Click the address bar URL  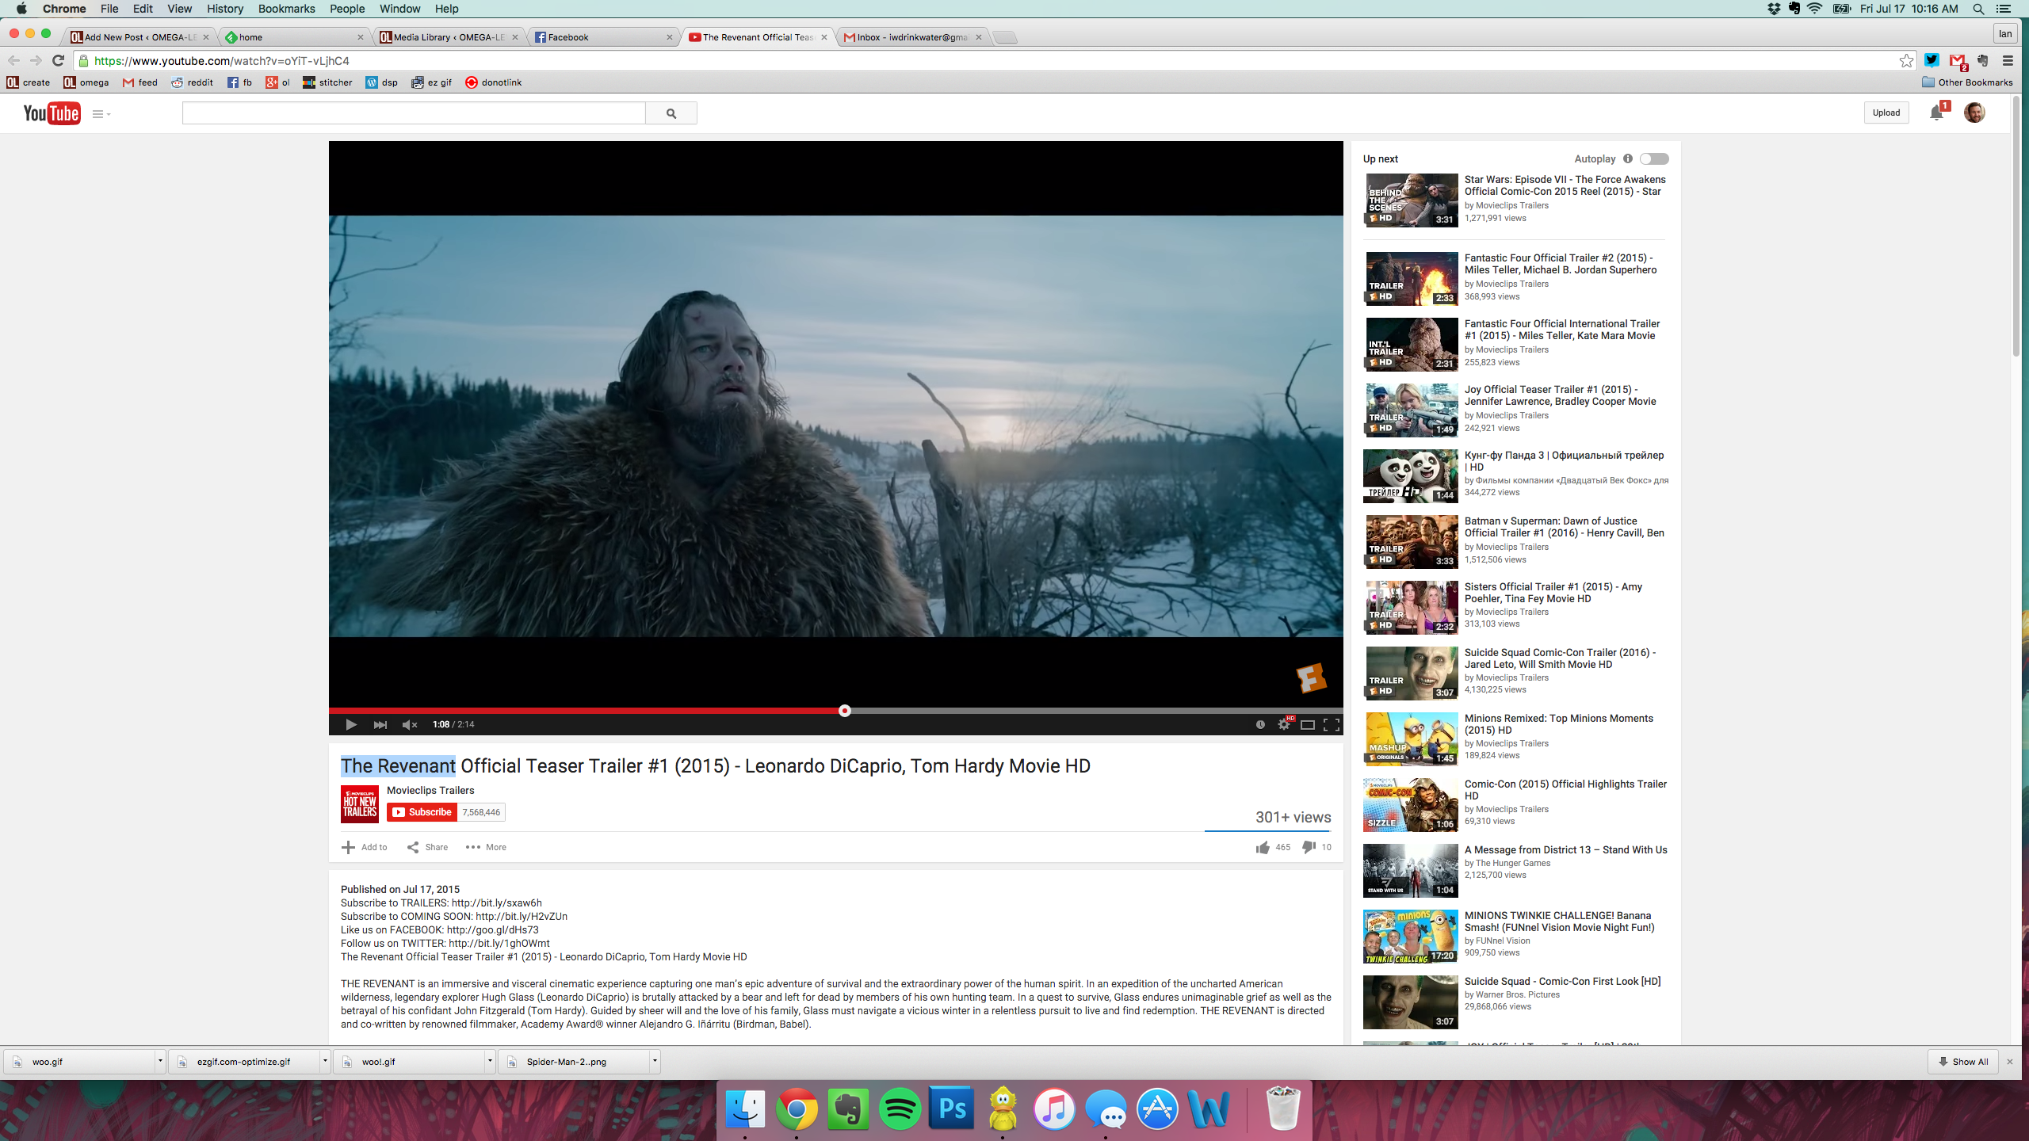(x=222, y=61)
